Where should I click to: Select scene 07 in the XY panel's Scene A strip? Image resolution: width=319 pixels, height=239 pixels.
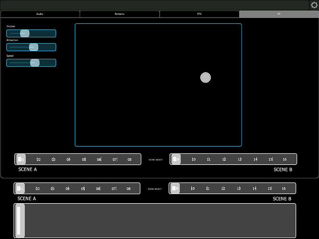[x=115, y=159]
